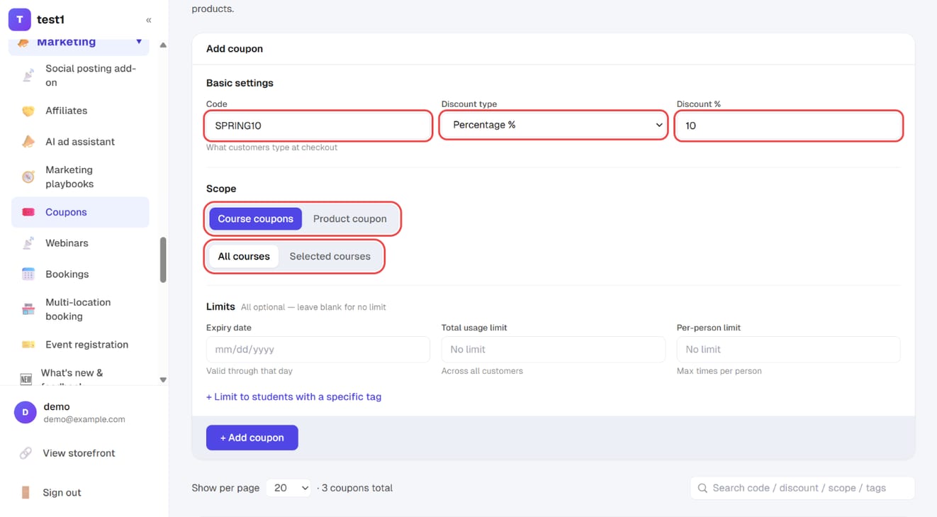937x517 pixels.
Task: Click the Sign out door icon
Action: coord(26,492)
